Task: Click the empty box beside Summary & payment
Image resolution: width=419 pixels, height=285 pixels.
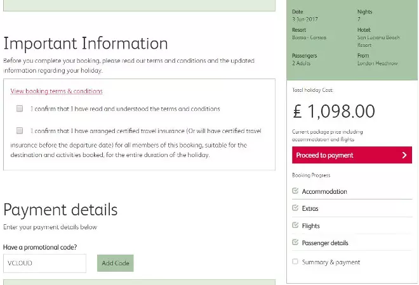Action: tap(295, 262)
